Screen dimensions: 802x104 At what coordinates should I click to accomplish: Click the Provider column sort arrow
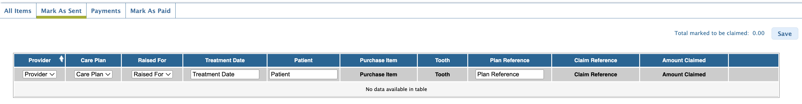tap(61, 58)
